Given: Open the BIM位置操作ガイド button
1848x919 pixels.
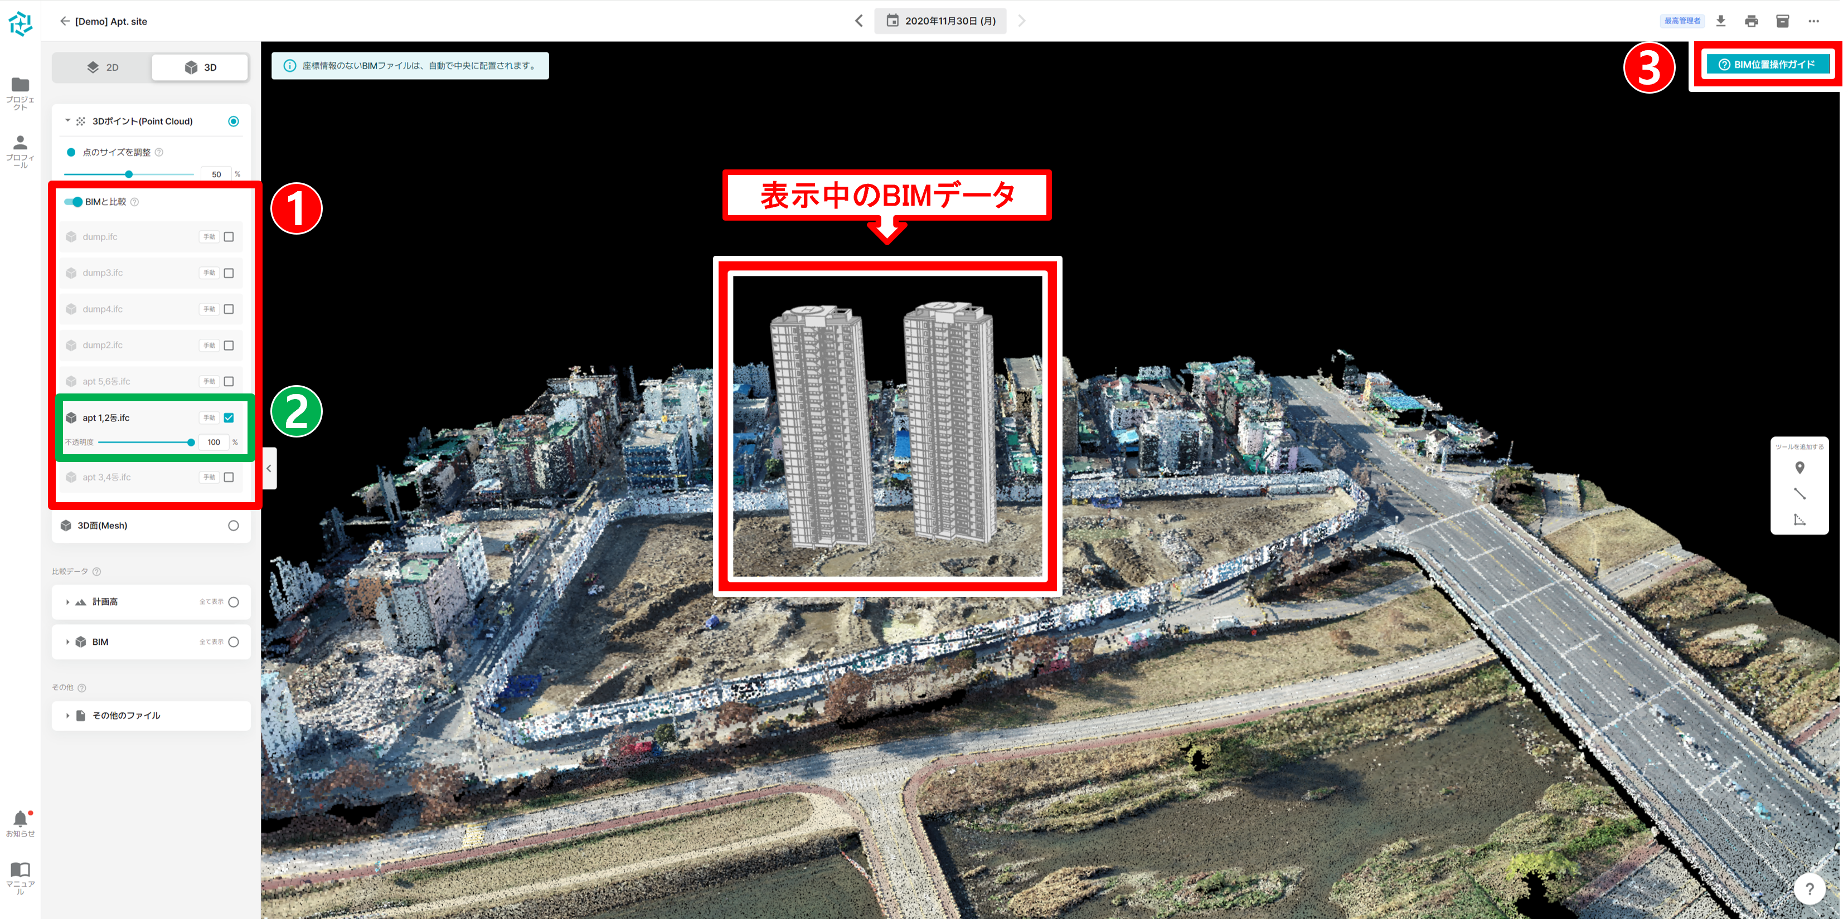Looking at the screenshot, I should tap(1767, 65).
